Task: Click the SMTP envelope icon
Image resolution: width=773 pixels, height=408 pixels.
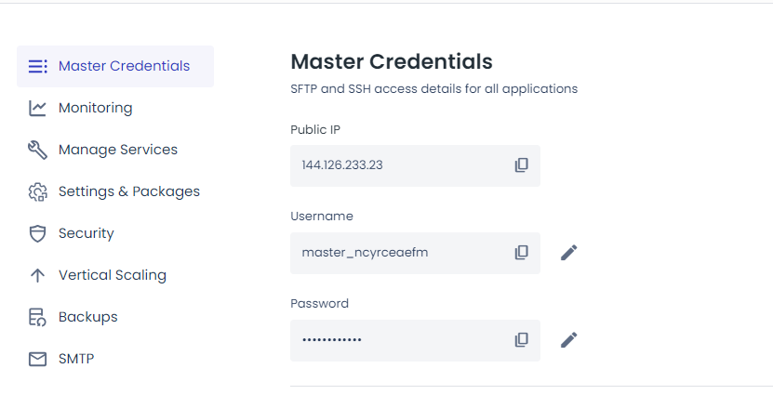Action: [x=37, y=359]
